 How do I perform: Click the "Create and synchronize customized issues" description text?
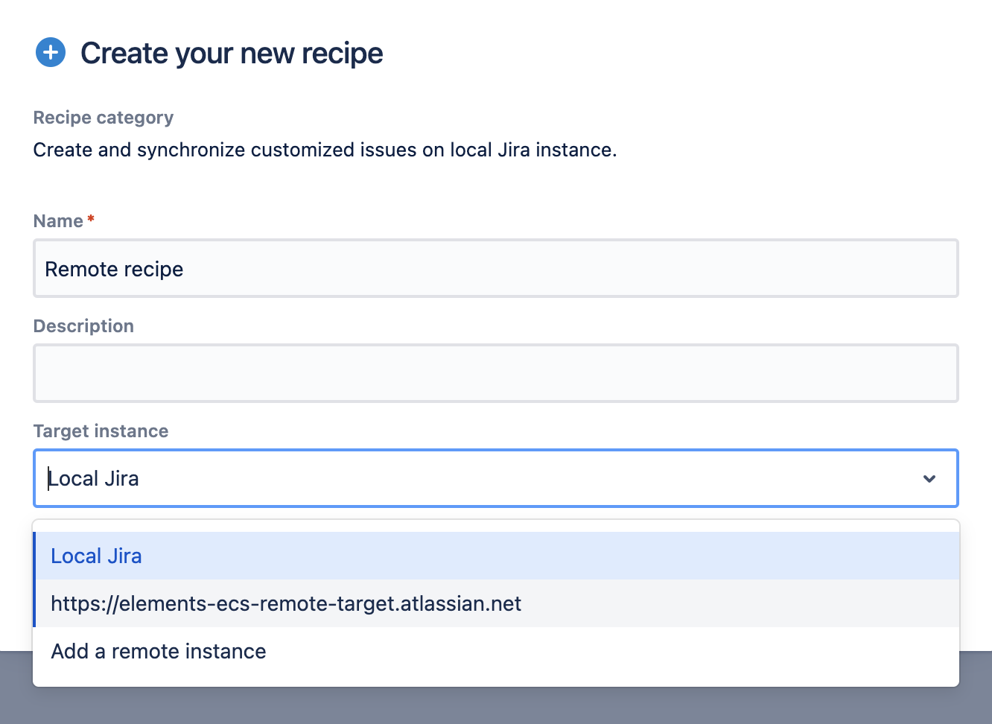(x=324, y=150)
